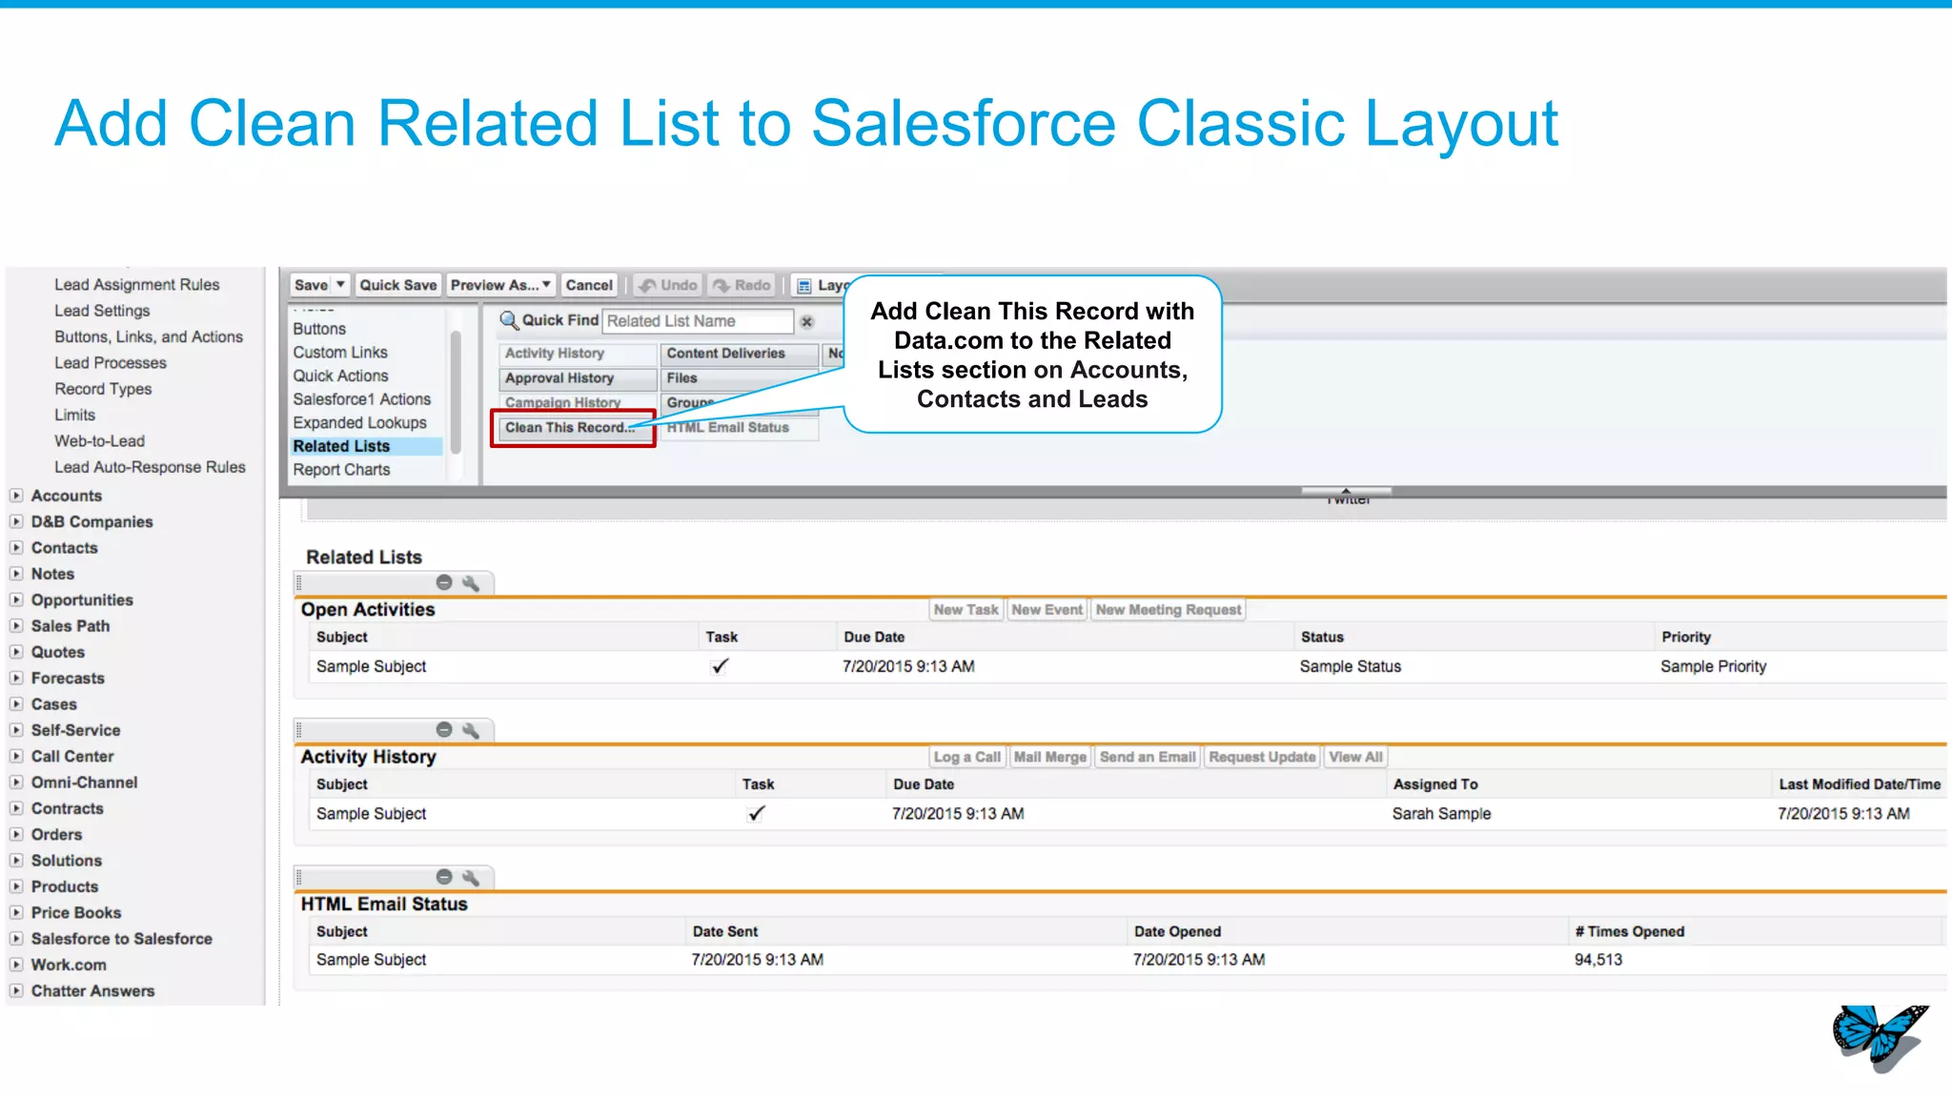The image size is (1952, 1098).
Task: Open Web-to-Lead setup link
Action: 99,441
